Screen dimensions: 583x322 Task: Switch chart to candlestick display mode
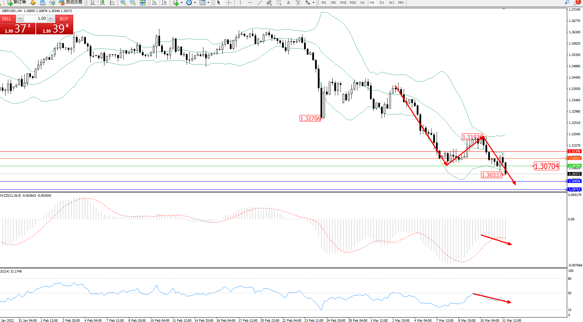(102, 3)
